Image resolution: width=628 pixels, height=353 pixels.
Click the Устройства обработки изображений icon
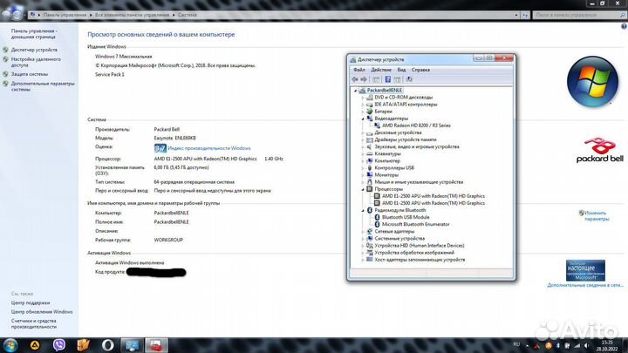point(370,253)
